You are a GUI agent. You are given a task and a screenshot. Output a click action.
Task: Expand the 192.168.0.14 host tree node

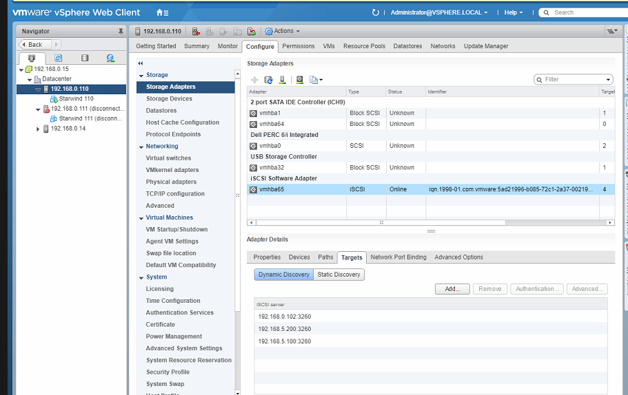38,129
